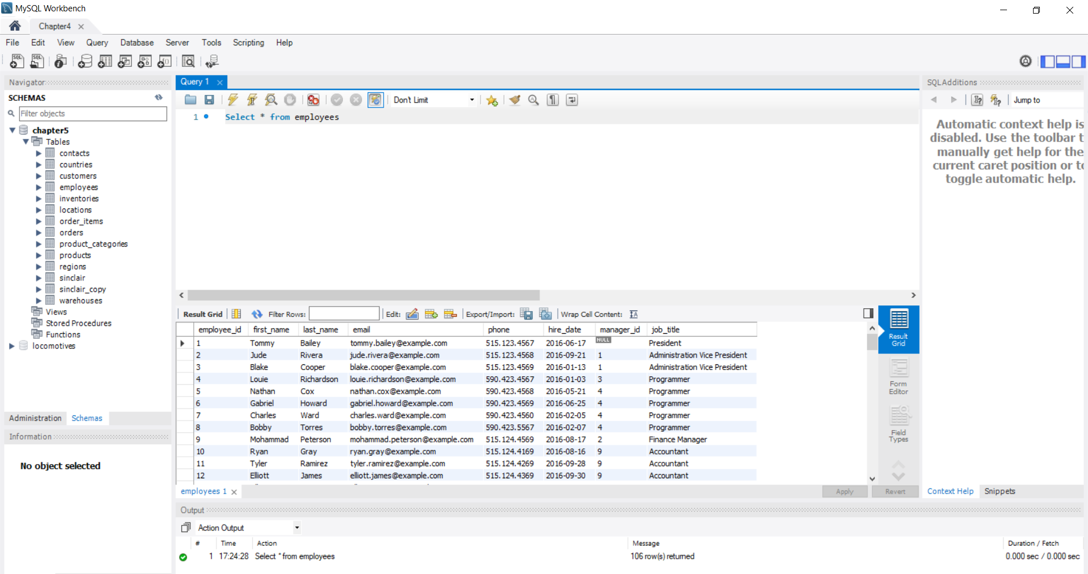Screen dimensions: 1088x574
Task: Open the Action Output dropdown
Action: tap(248, 528)
